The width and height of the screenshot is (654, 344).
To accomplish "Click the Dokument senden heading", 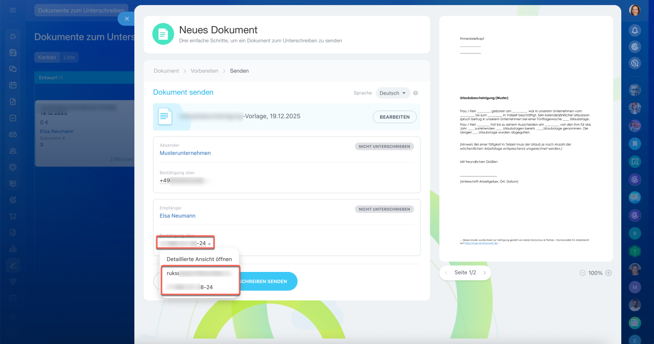I will coord(183,93).
